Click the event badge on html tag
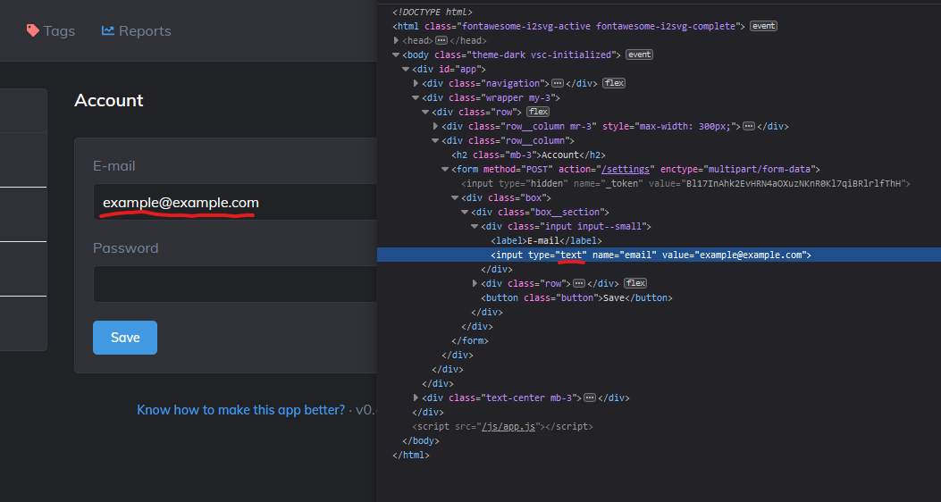The image size is (941, 502). click(763, 26)
